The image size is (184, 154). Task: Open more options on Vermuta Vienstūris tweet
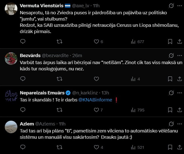[179, 6]
